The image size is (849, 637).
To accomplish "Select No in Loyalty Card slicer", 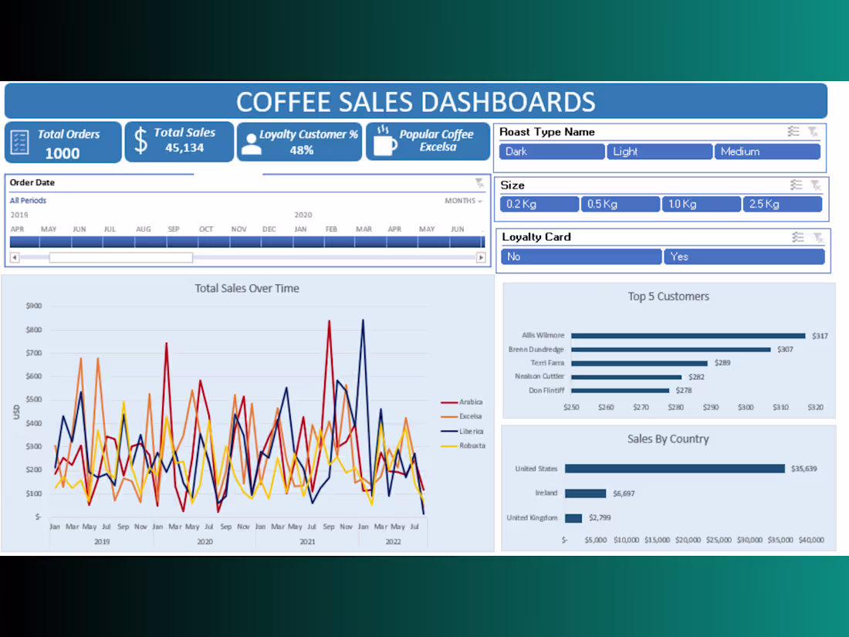I will 581,257.
